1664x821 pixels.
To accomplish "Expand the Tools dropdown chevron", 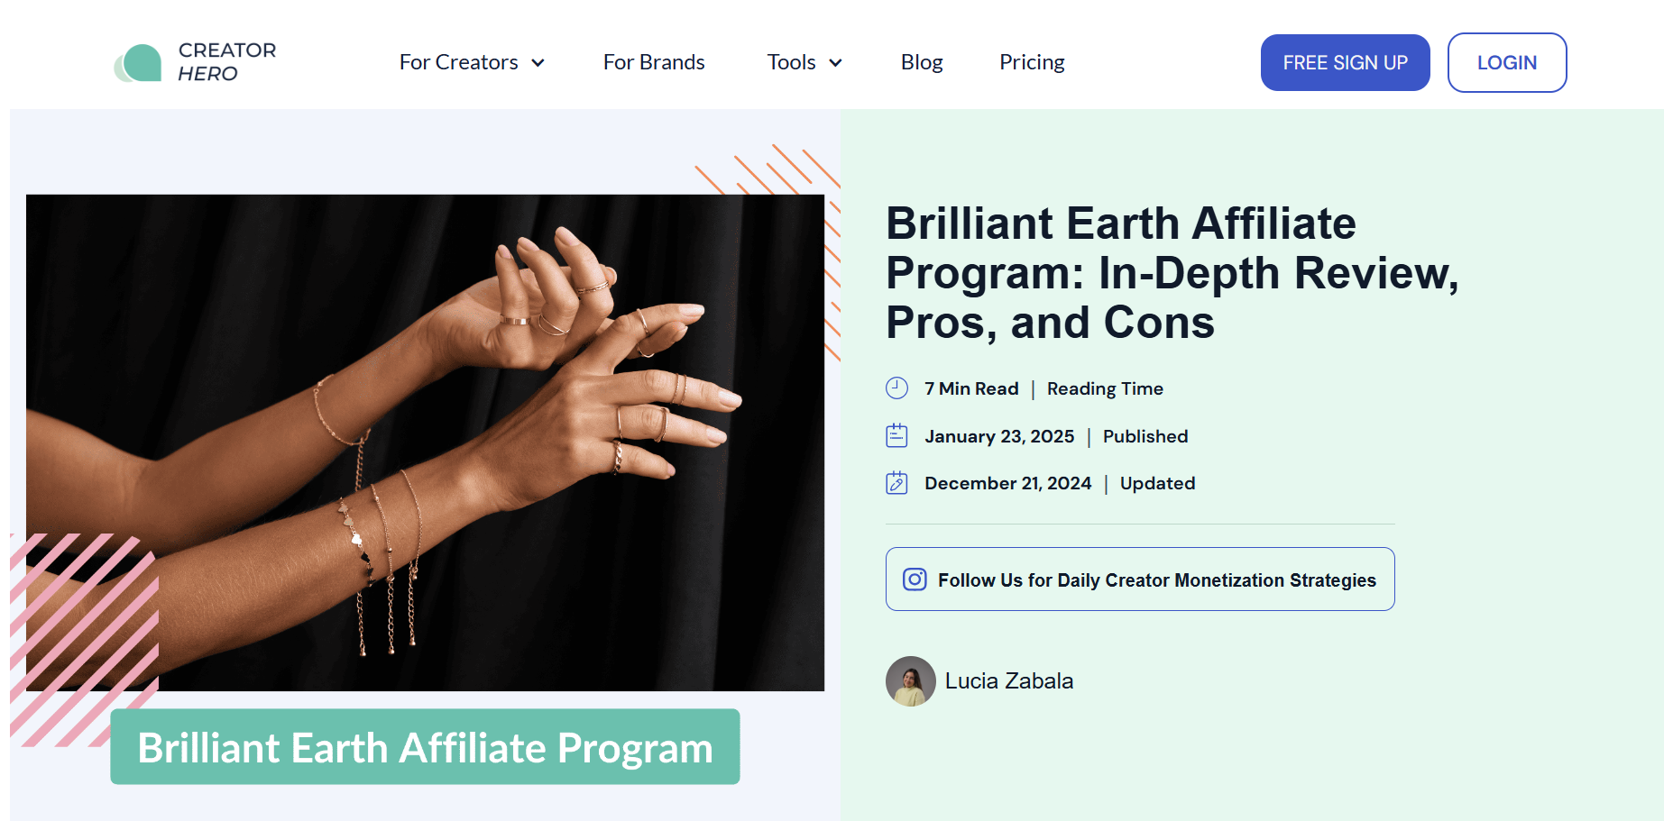I will (x=835, y=63).
